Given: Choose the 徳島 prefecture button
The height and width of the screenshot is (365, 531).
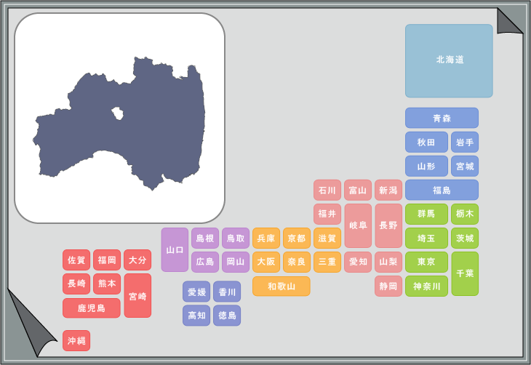Looking at the screenshot, I should tap(227, 316).
